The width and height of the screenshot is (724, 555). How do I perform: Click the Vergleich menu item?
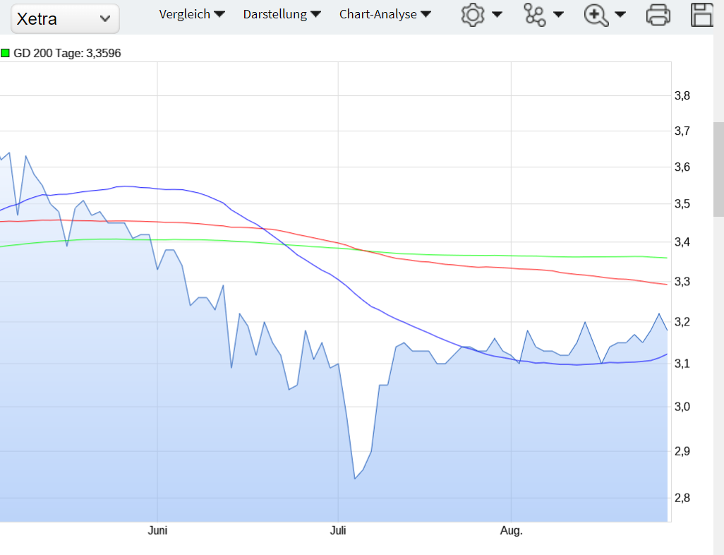pos(186,13)
